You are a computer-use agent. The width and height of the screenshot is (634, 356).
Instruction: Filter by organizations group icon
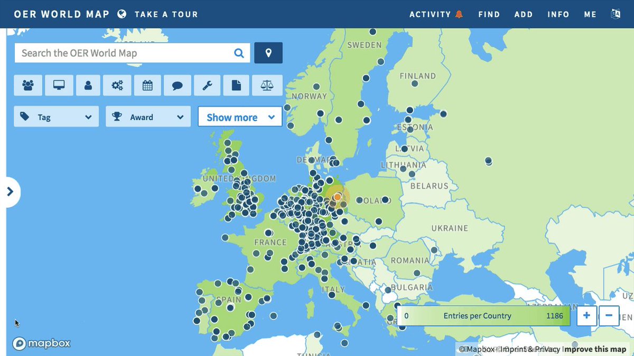(28, 85)
